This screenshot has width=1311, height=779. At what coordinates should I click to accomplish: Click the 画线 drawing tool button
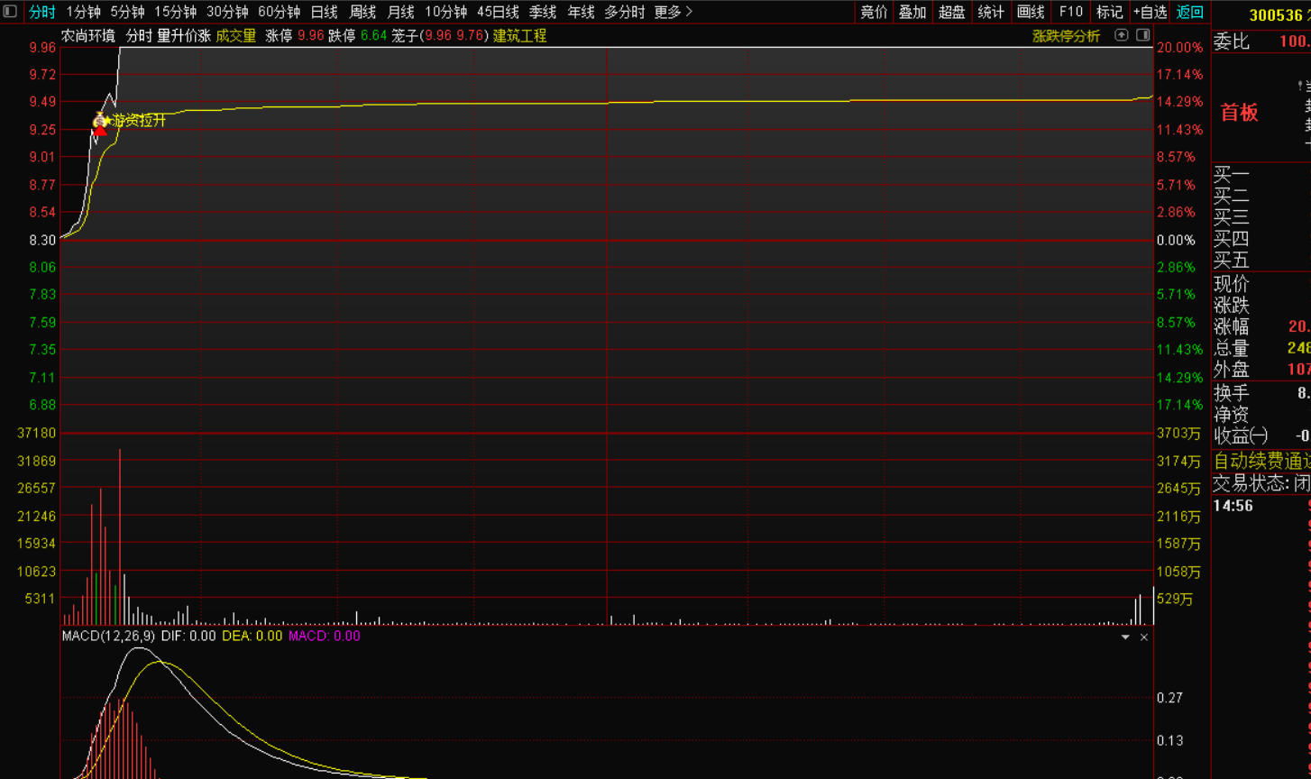tap(1031, 12)
